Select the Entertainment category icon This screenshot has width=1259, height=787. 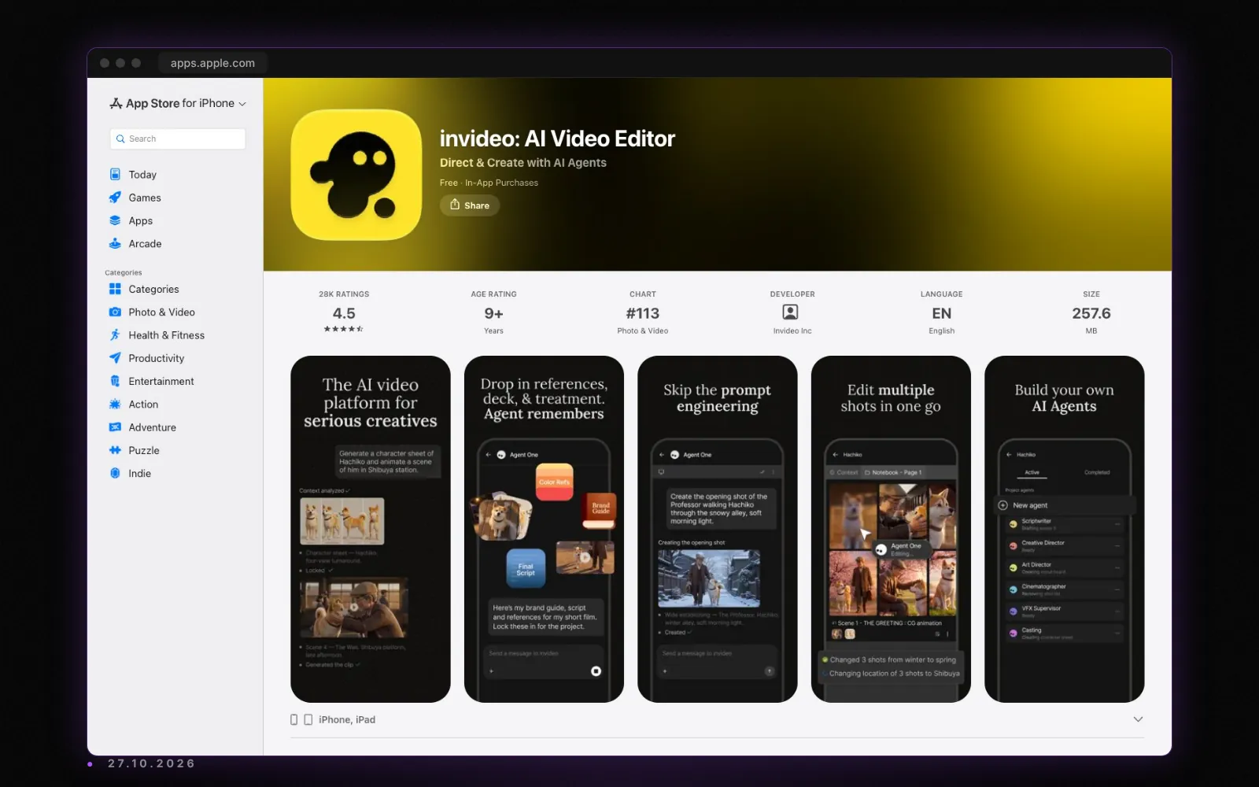[x=115, y=381]
